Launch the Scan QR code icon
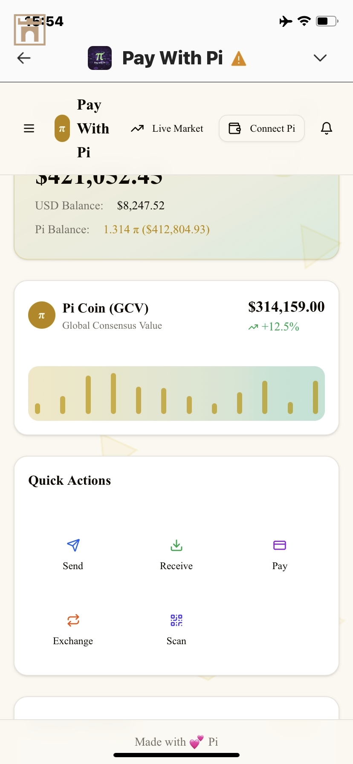The height and width of the screenshot is (764, 353). click(176, 620)
